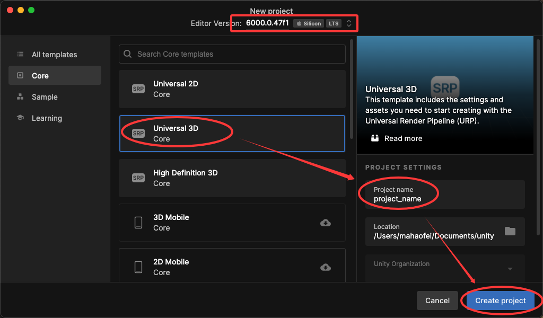Screen dimensions: 543x318
Task: Click the SRP icon of High Definition 3D
Action: [x=138, y=178]
